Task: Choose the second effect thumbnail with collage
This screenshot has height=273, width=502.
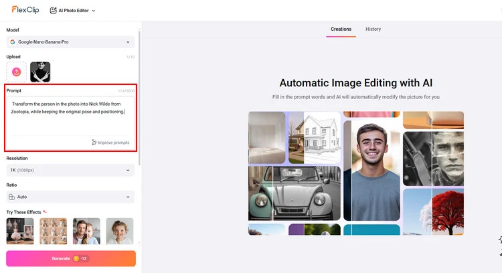Action: tap(53, 231)
